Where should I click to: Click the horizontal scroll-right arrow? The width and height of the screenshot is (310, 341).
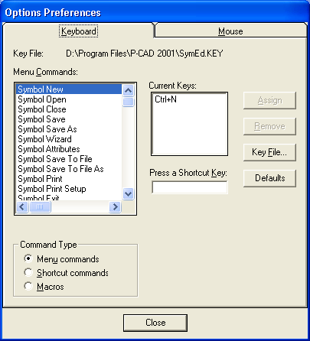115,206
